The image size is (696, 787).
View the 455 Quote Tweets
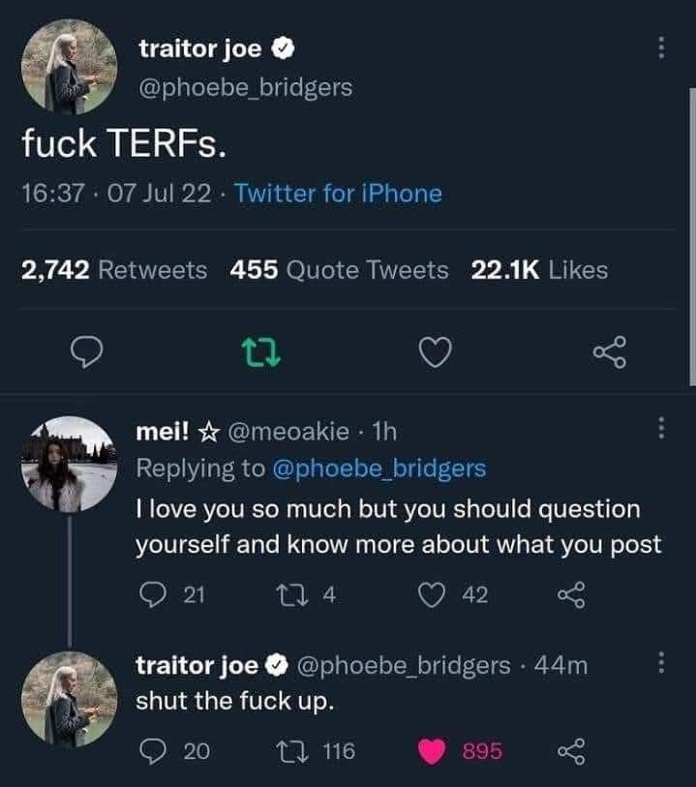tap(339, 270)
